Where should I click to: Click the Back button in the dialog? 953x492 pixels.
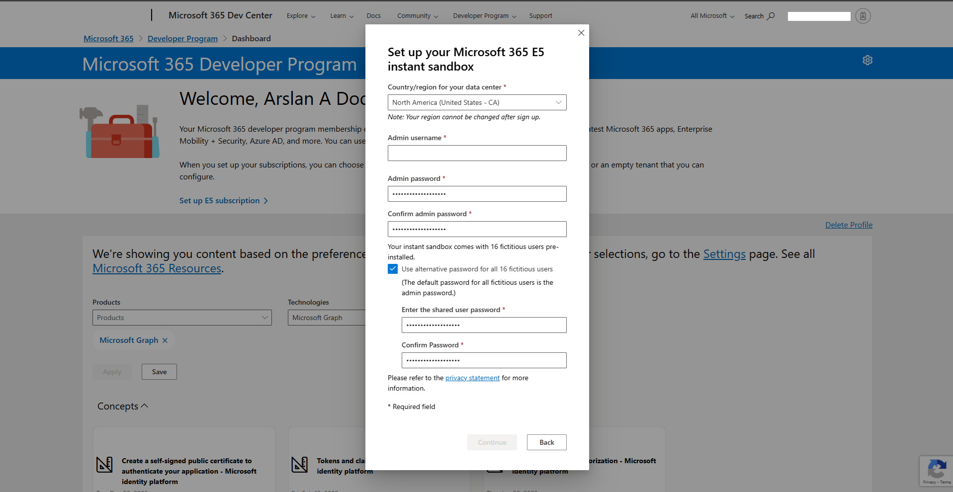point(546,442)
